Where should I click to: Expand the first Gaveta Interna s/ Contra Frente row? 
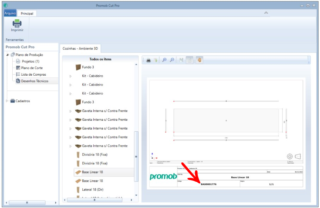(70, 111)
